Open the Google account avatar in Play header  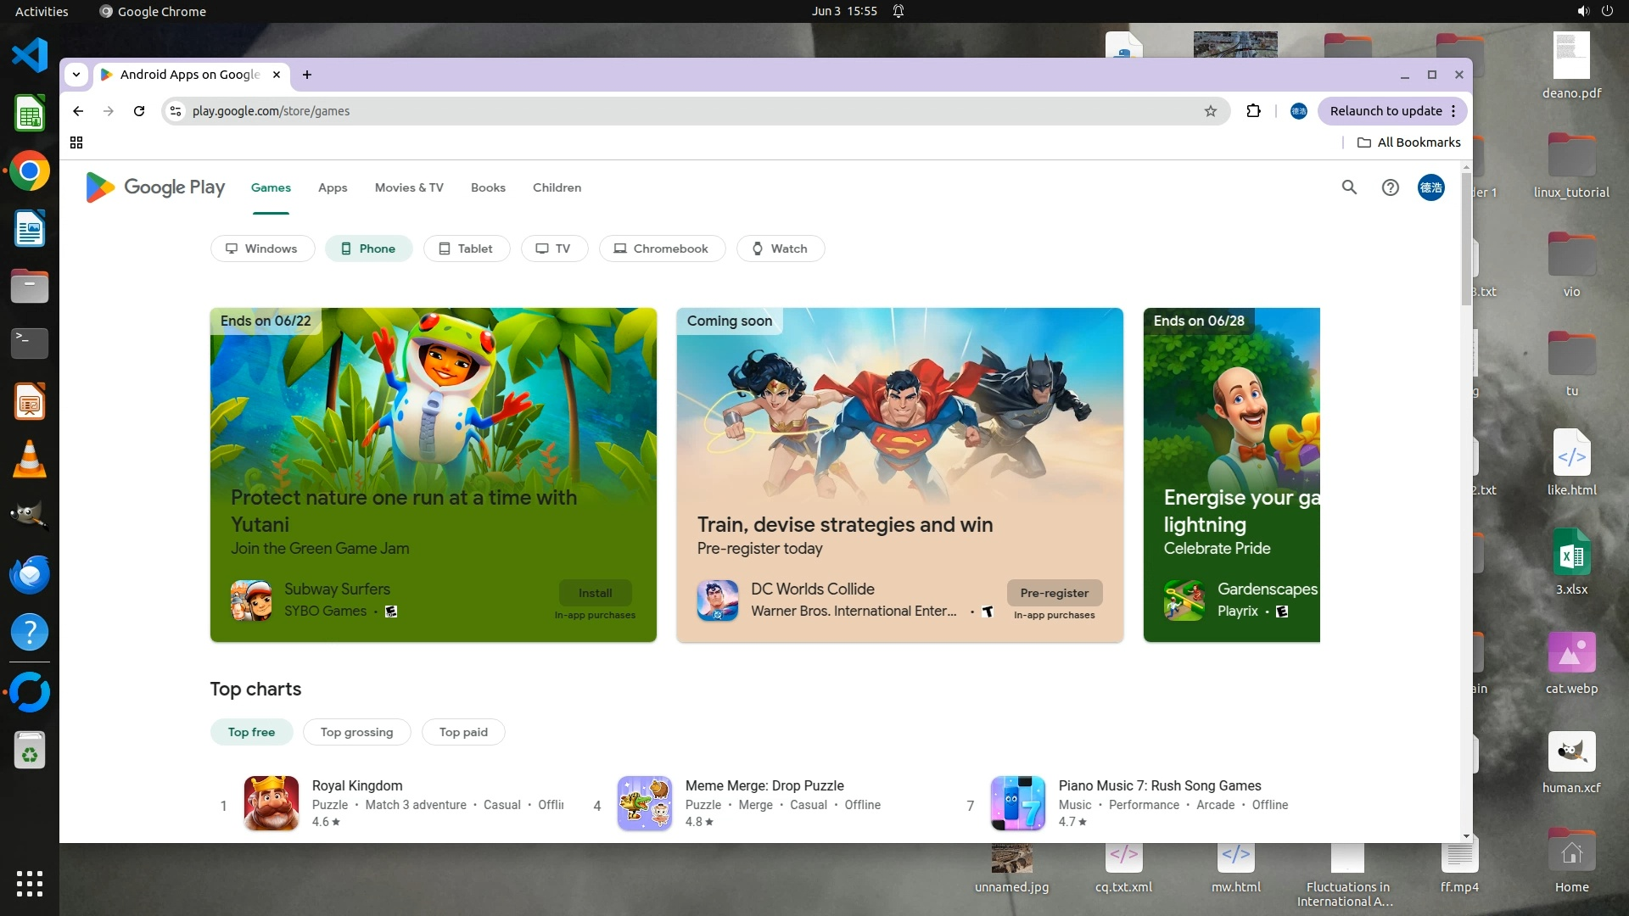1430,187
